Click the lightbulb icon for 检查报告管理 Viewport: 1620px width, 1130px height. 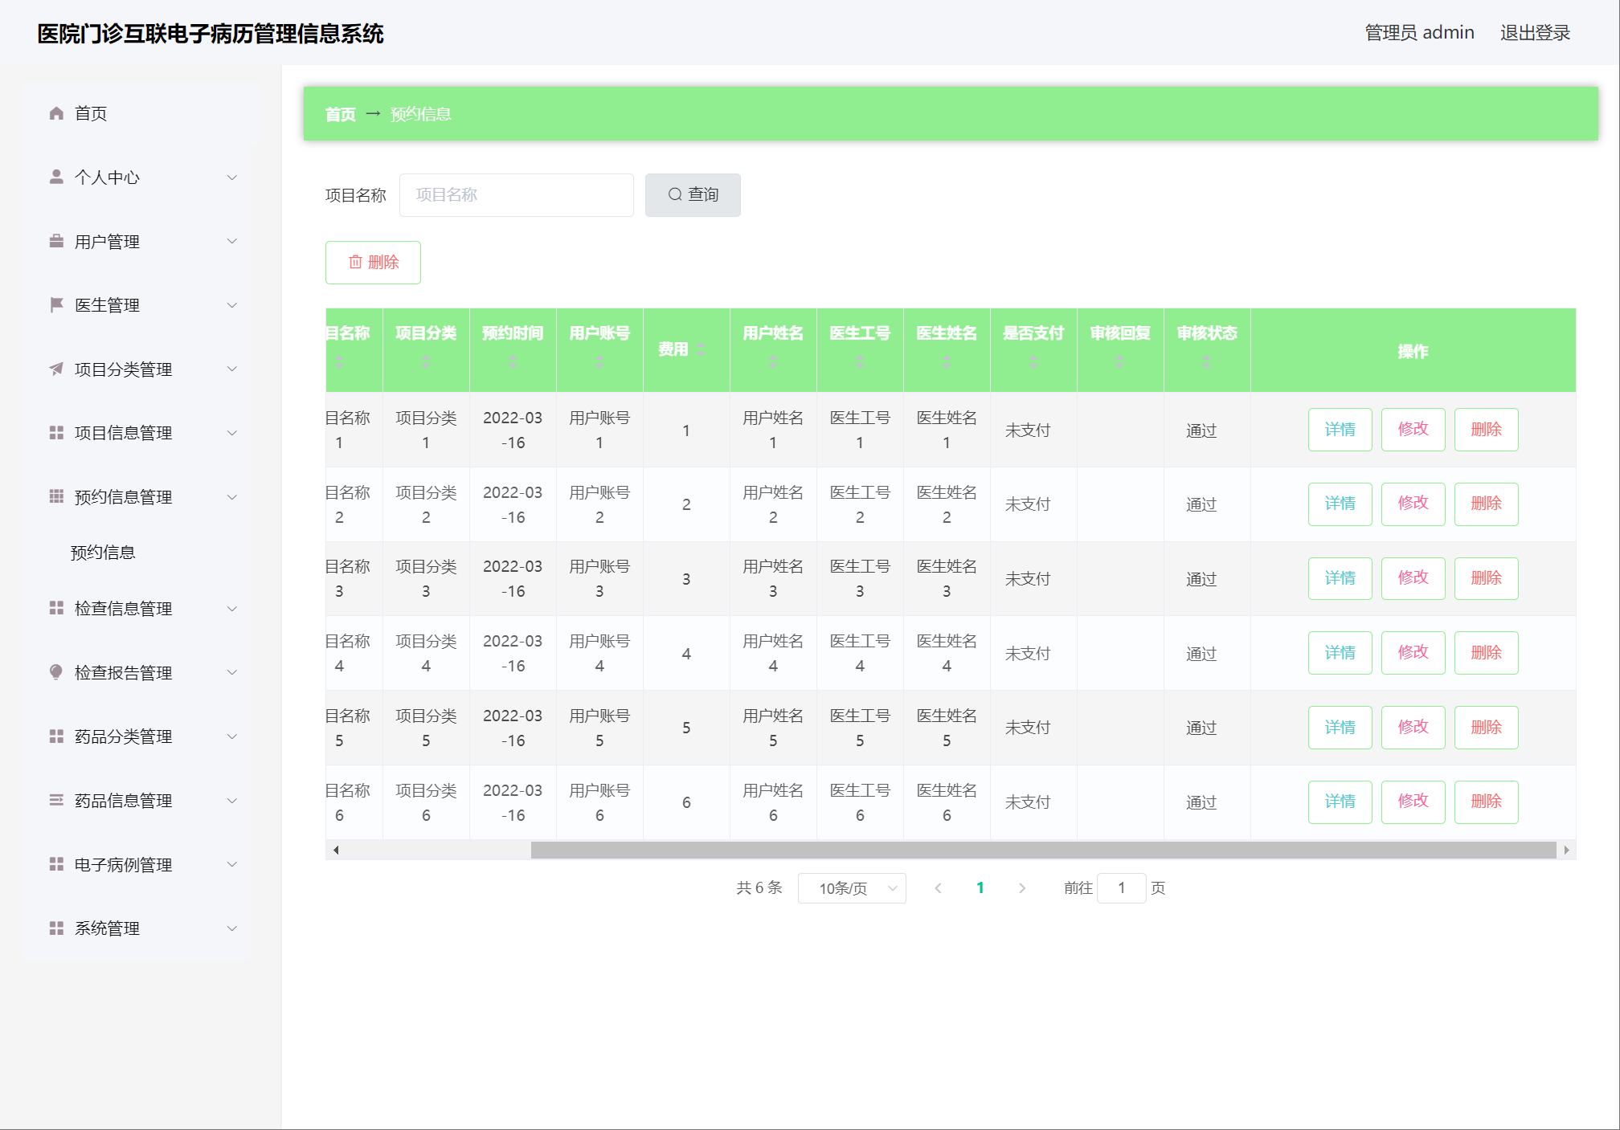pyautogui.click(x=56, y=672)
